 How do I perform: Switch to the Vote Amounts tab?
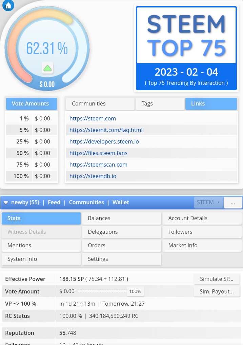click(x=32, y=103)
